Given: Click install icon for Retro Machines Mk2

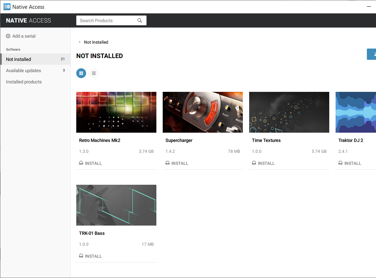Looking at the screenshot, I should (x=81, y=163).
